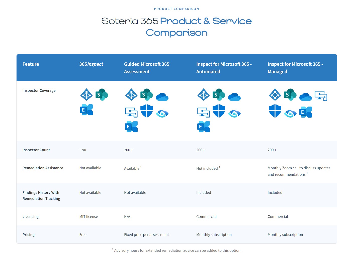Select the Defender shield icon under Inspect Managed
353x261 pixels.
[275, 111]
